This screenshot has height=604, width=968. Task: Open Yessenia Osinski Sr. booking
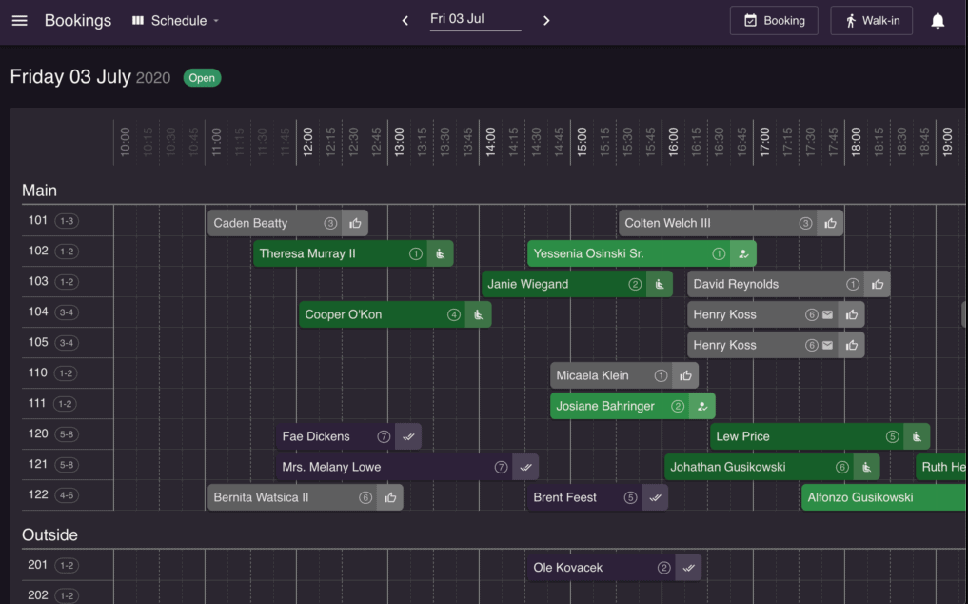pos(642,253)
